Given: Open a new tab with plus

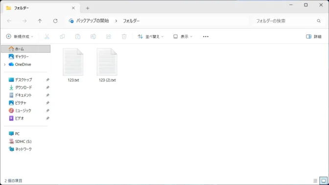Looking at the screenshot, I should click(88, 8).
